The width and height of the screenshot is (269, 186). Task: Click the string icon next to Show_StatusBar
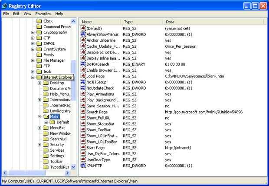point(83,124)
